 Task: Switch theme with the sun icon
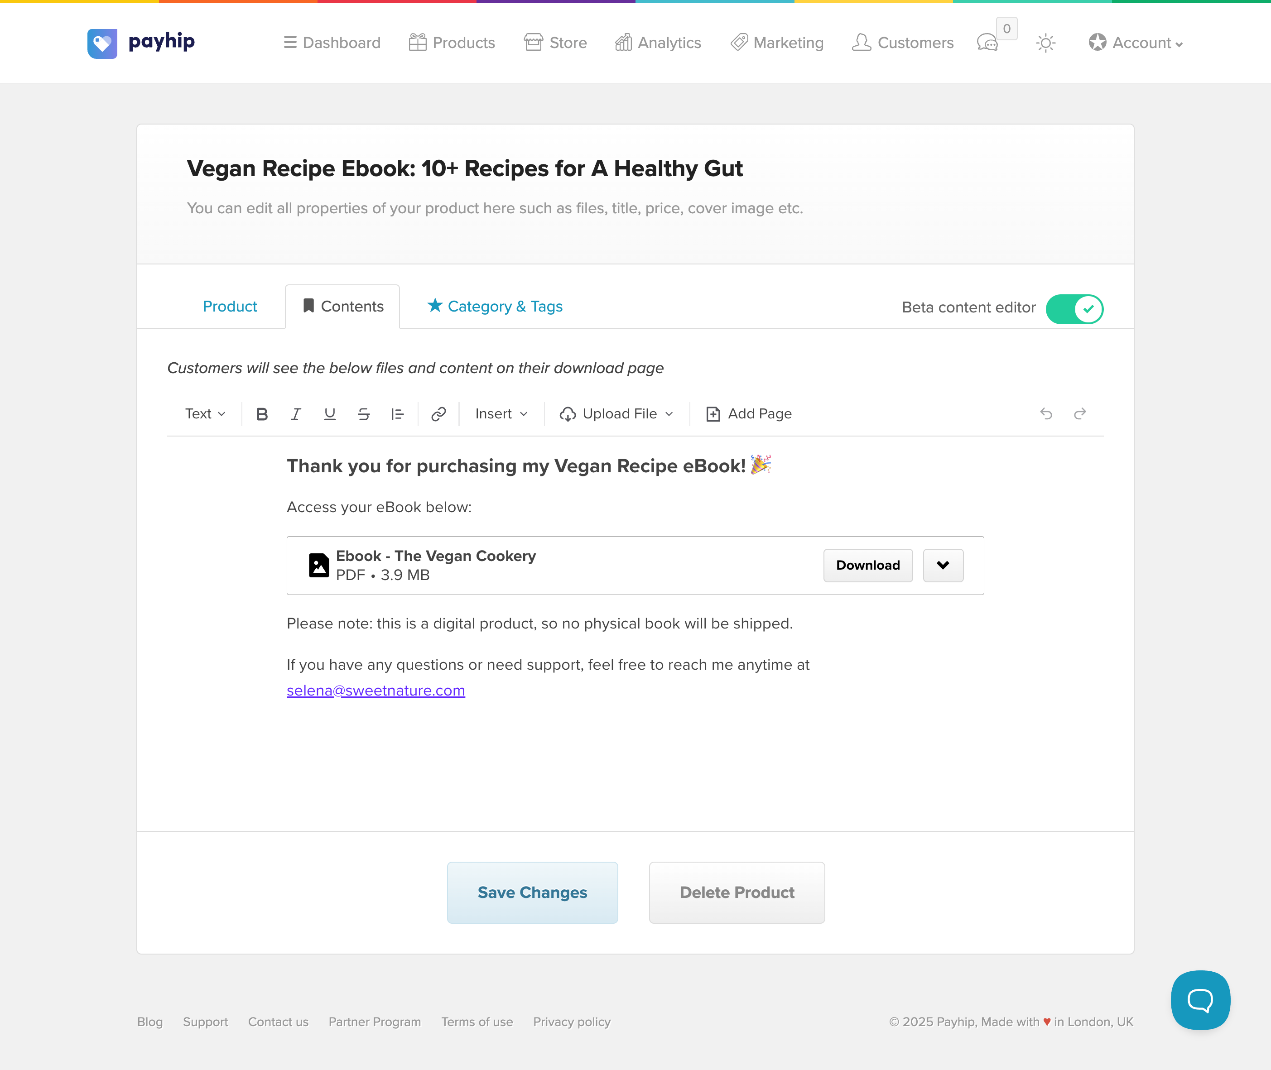[x=1045, y=43]
